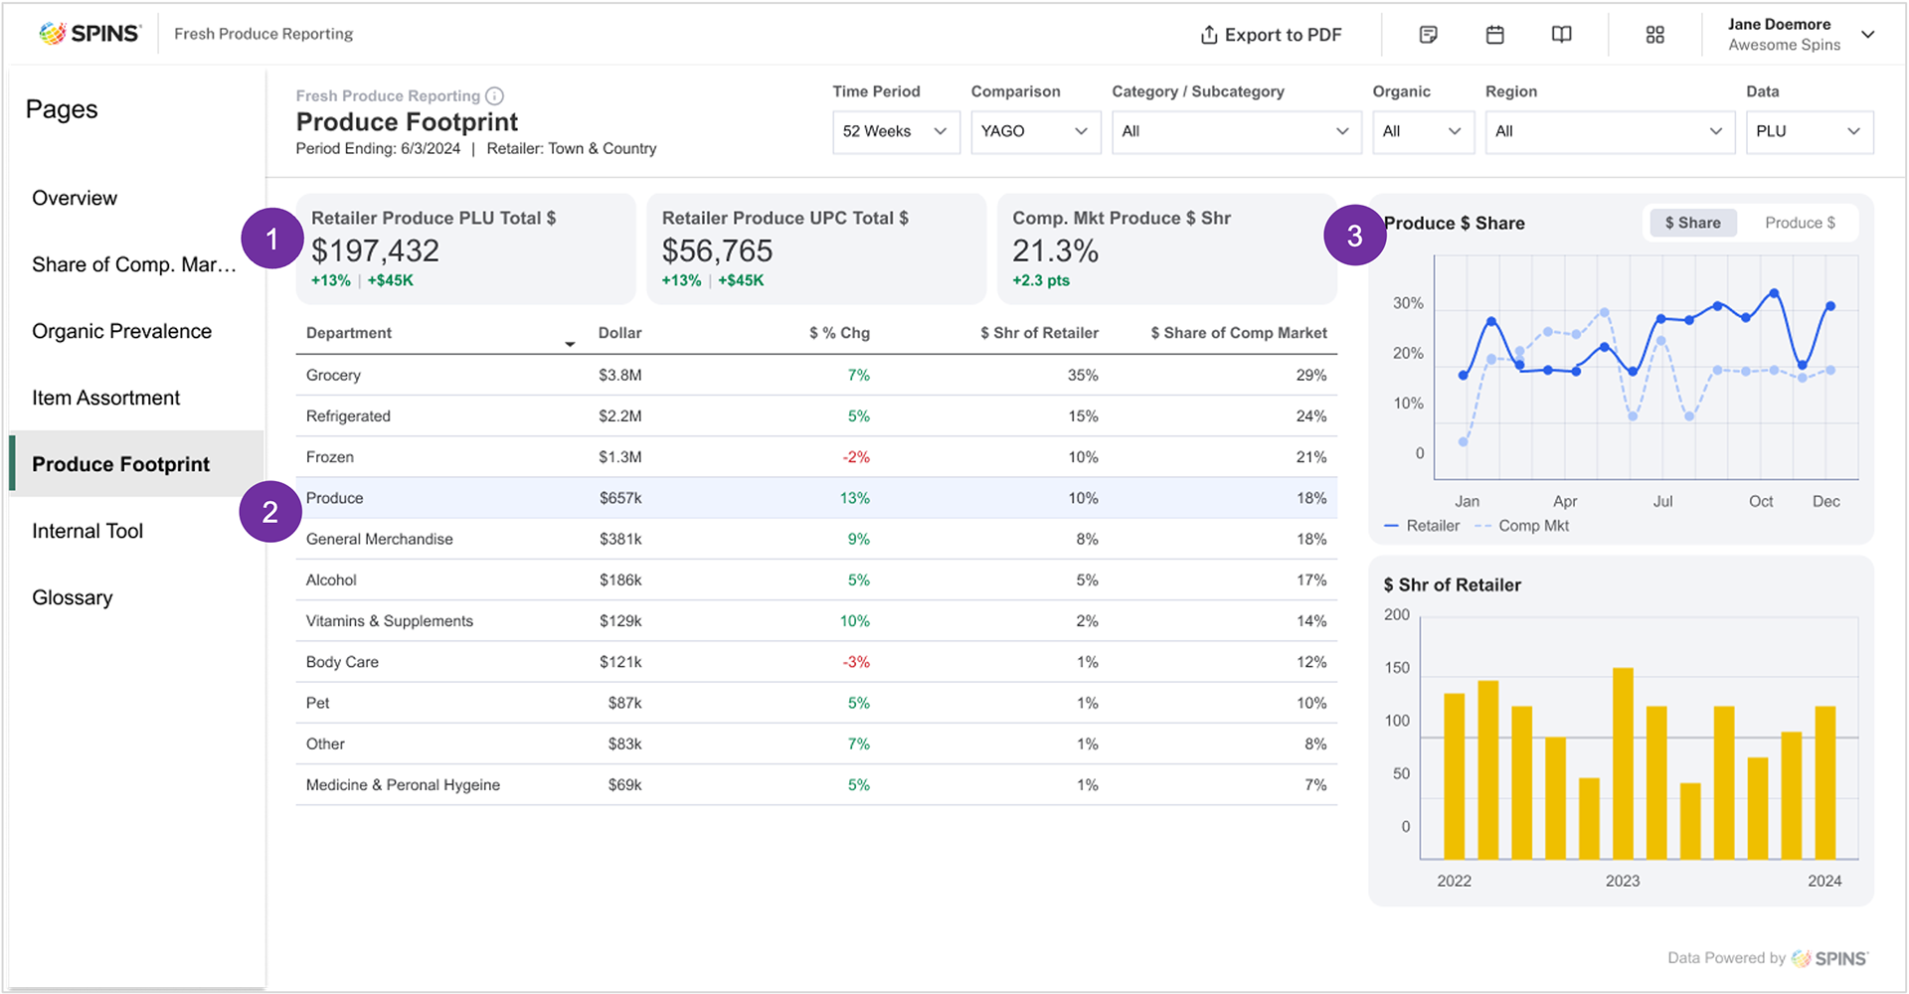1909x994 pixels.
Task: Click the open book guide icon
Action: click(1561, 35)
